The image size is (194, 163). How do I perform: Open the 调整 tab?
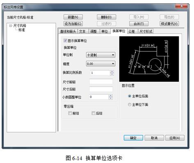(x=94, y=32)
